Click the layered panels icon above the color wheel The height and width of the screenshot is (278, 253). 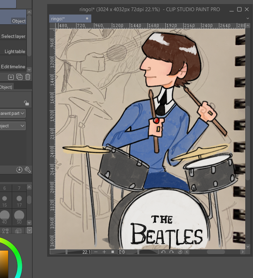[x=18, y=230]
